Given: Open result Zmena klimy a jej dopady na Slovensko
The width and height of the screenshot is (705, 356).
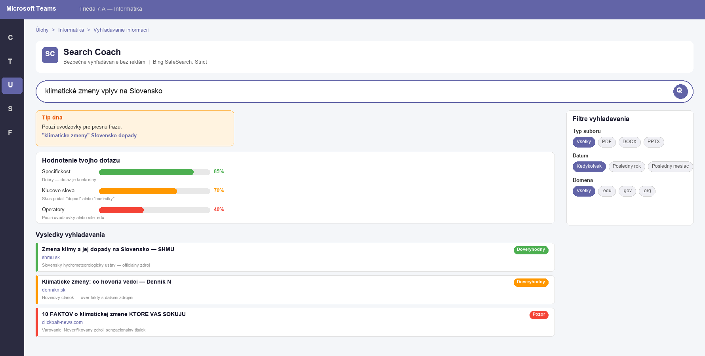Looking at the screenshot, I should point(108,249).
